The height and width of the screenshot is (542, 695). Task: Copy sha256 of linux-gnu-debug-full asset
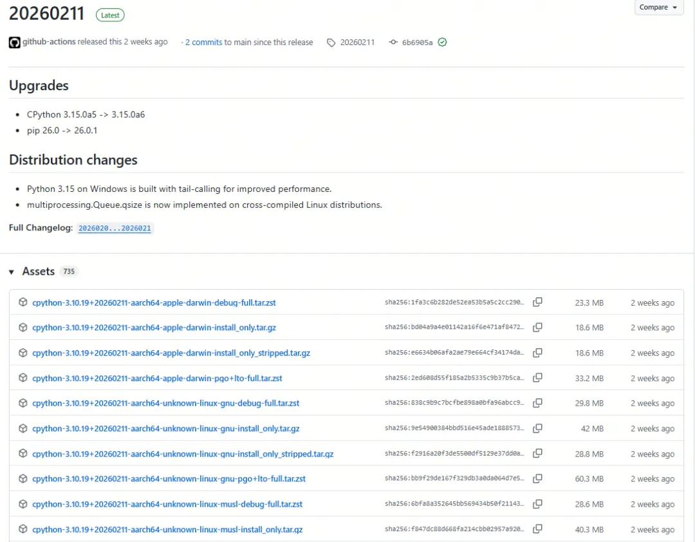pyautogui.click(x=537, y=403)
